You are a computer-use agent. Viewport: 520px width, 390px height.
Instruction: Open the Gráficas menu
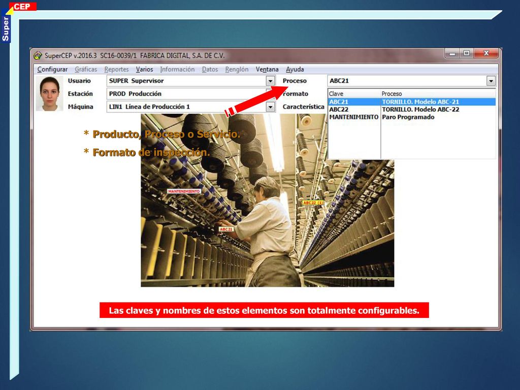pyautogui.click(x=86, y=69)
